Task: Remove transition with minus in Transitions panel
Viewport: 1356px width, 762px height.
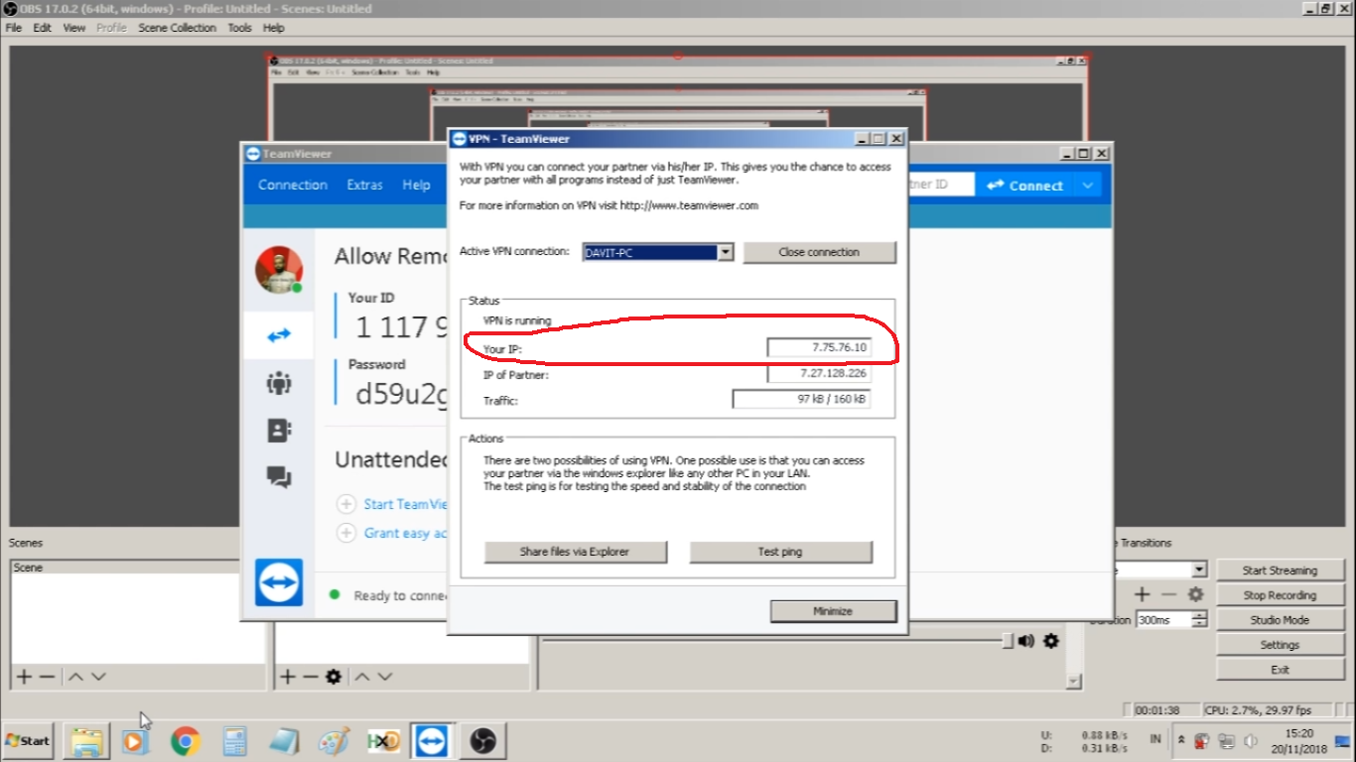Action: tap(1169, 594)
